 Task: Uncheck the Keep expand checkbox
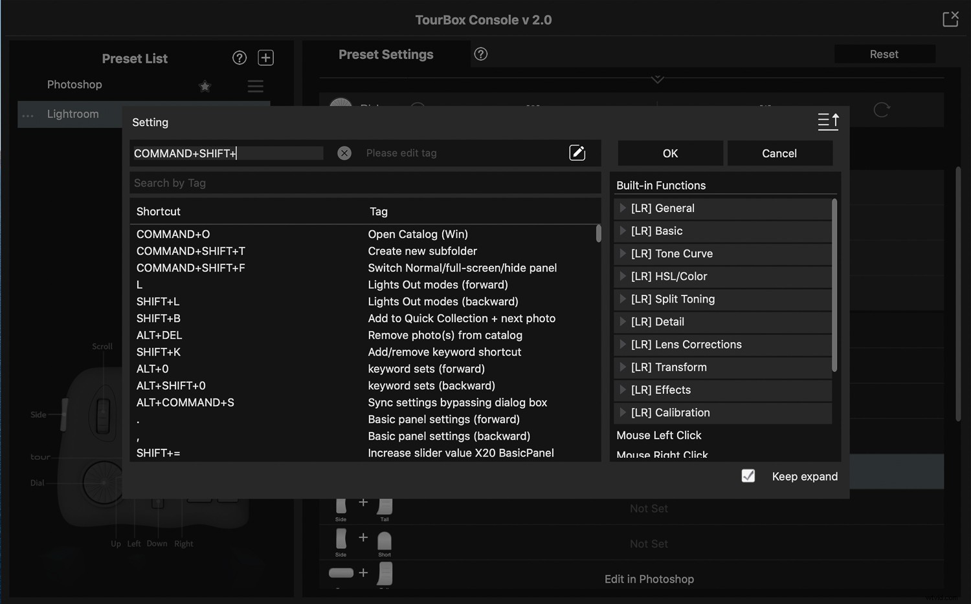tap(748, 476)
